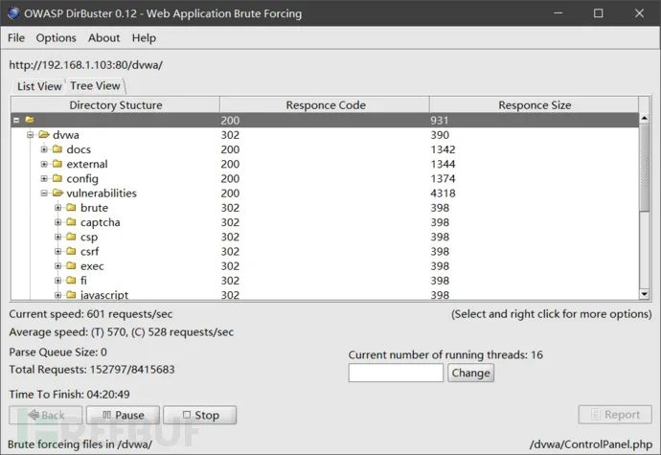Expand the csp directory node
The image size is (661, 455).
click(57, 237)
